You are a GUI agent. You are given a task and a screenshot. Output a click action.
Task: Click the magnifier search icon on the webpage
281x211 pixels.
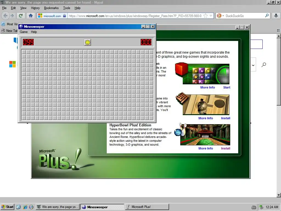point(264,65)
